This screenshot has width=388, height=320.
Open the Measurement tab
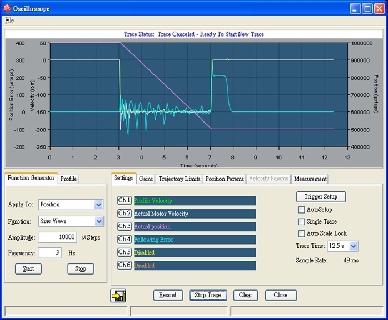coord(310,179)
